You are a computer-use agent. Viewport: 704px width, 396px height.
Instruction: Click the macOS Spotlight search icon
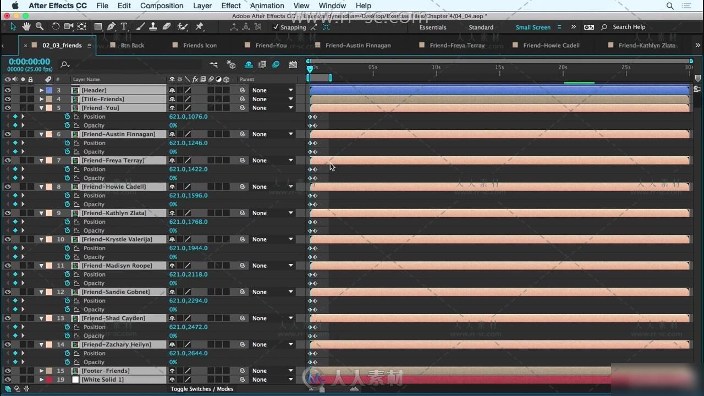(x=670, y=5)
